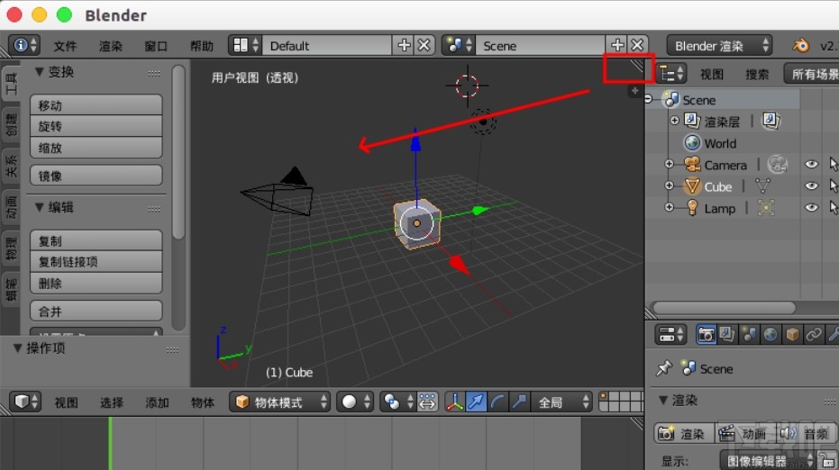The width and height of the screenshot is (839, 470).
Task: Click the 旋转 button
Action: click(x=96, y=126)
